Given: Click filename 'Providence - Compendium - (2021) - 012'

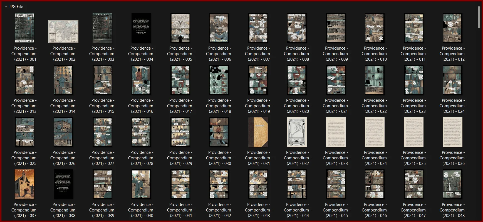Looking at the screenshot, I should pos(454,54).
